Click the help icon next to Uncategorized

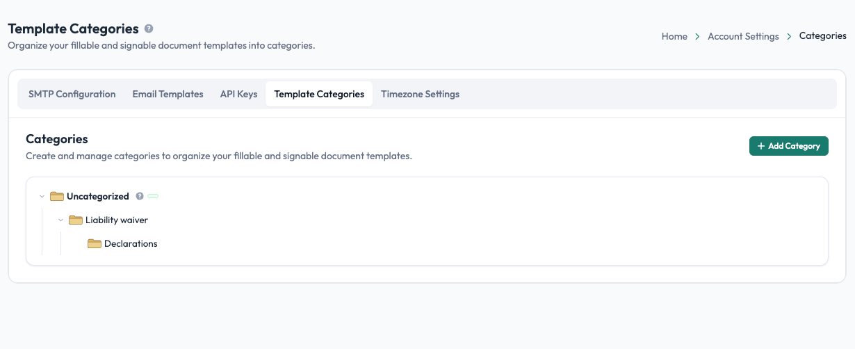click(140, 197)
